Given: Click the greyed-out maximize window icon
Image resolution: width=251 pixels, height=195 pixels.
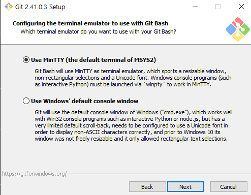Looking at the screenshot, I should point(218,7).
